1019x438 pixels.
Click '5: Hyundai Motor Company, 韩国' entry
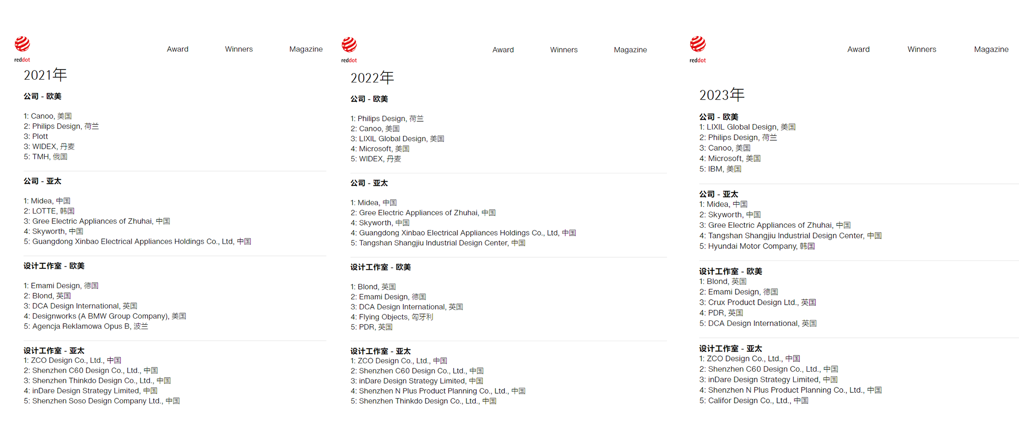757,246
